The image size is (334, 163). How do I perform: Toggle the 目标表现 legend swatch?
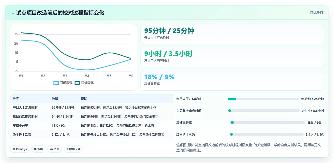[x=77, y=83]
